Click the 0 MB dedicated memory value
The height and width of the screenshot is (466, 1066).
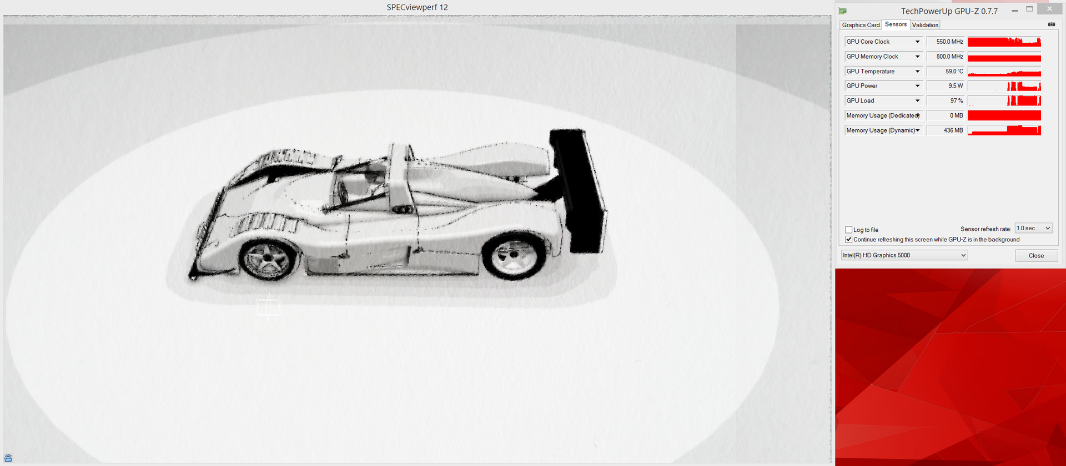coord(946,115)
